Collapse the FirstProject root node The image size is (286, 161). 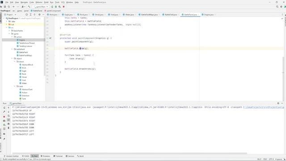click(4, 18)
